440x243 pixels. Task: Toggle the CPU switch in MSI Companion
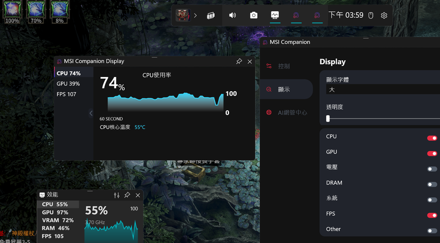click(x=432, y=138)
